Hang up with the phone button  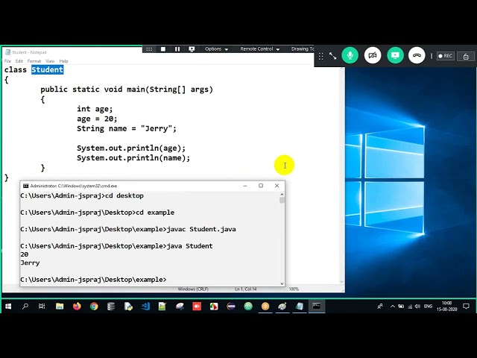coord(417,55)
